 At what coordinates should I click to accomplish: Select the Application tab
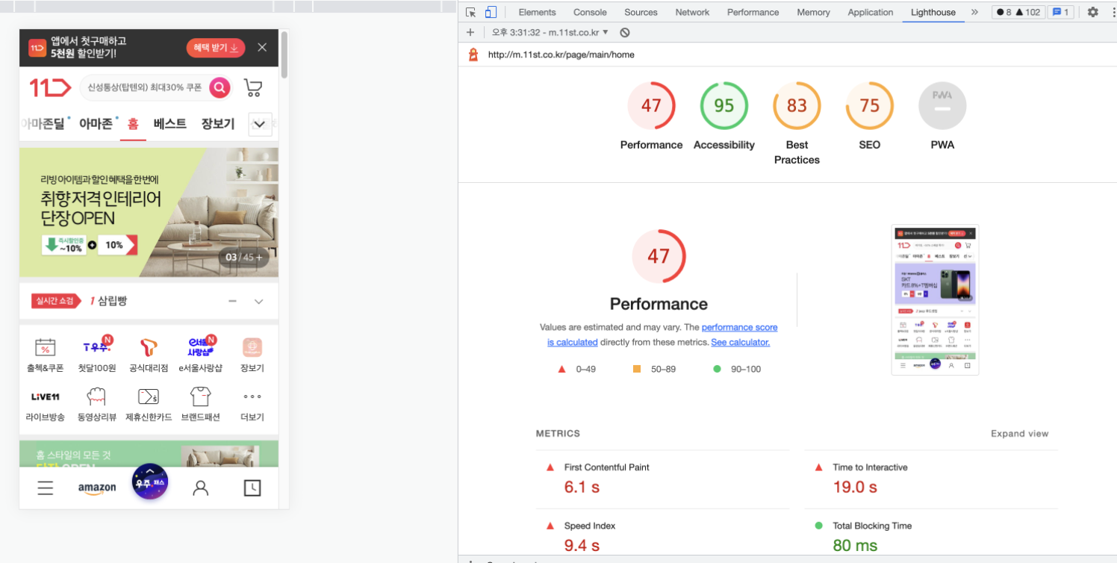coord(871,12)
